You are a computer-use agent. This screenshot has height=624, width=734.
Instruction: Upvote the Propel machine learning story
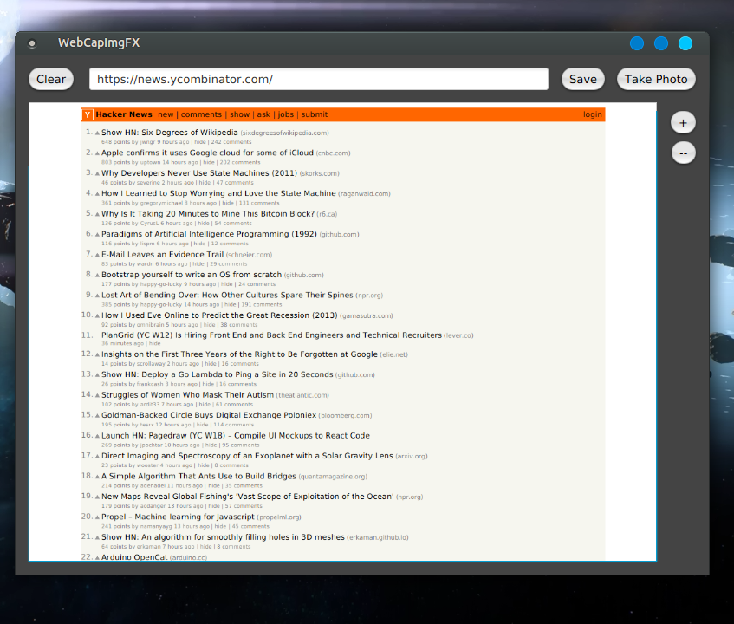98,517
